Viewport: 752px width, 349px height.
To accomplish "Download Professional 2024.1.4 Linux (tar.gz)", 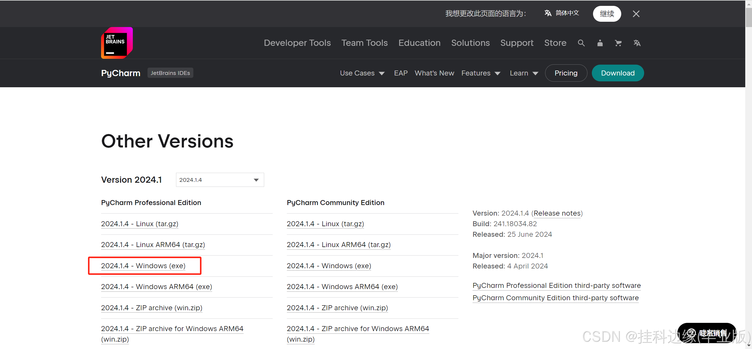I will click(x=140, y=224).
